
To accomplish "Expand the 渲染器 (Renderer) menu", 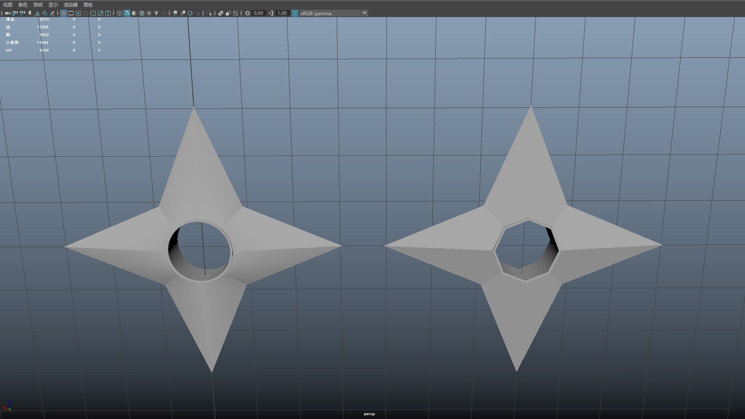I will tap(71, 5).
